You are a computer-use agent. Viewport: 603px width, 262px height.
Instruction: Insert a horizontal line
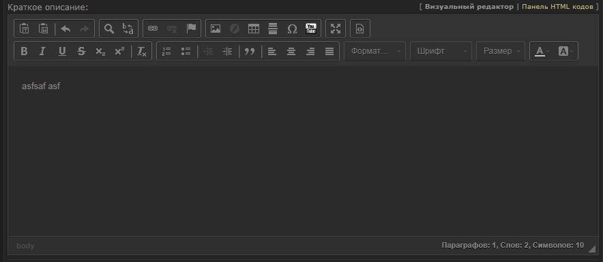click(x=273, y=29)
